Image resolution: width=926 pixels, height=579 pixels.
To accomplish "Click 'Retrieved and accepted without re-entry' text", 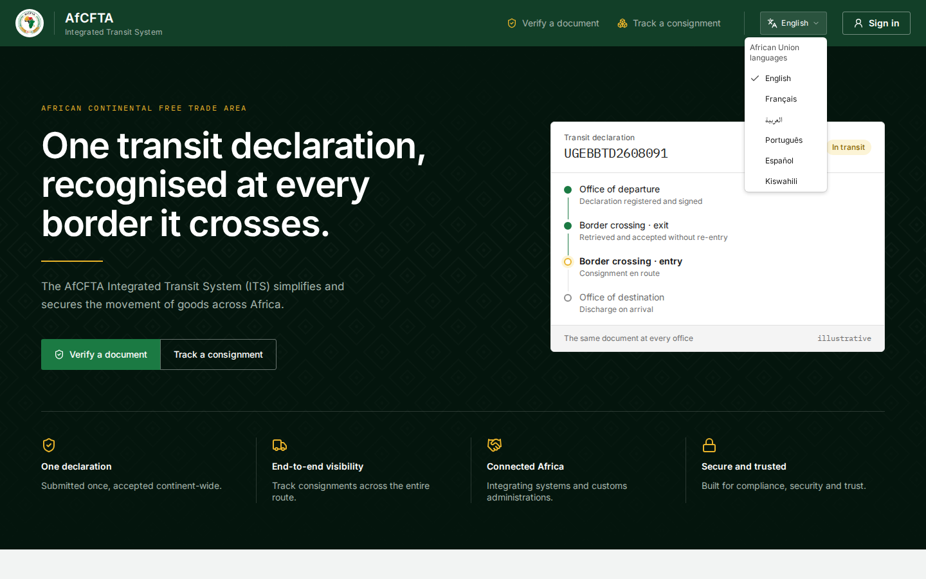I will (653, 237).
